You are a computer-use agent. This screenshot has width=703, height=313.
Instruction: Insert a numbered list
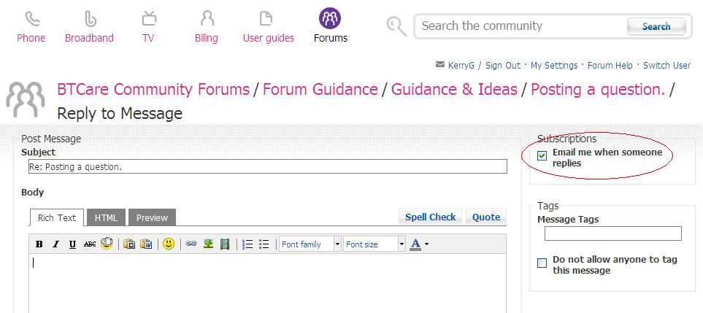point(247,244)
